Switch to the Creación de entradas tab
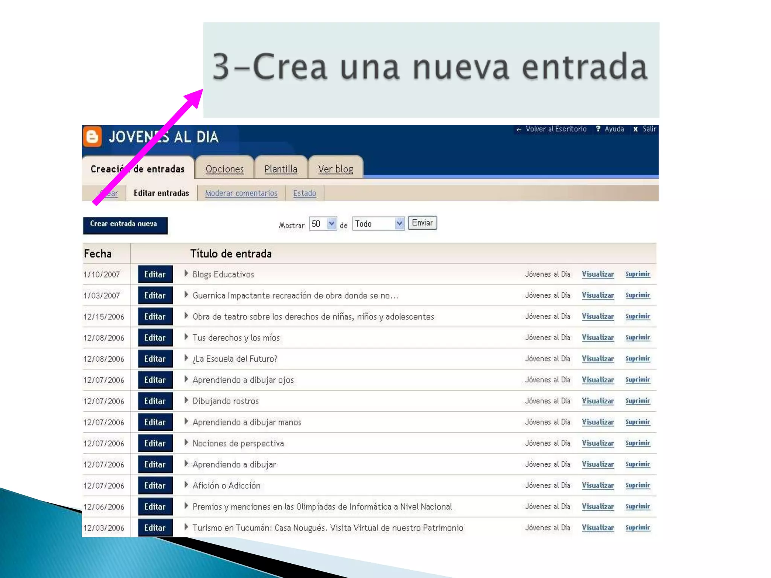This screenshot has height=578, width=771. click(137, 169)
